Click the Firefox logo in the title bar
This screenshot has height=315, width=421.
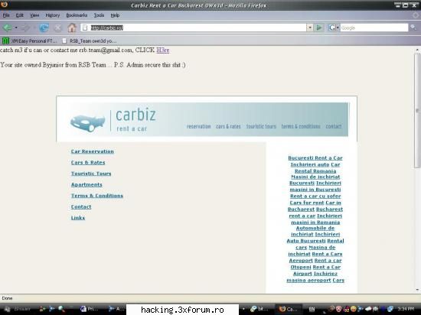pyautogui.click(x=5, y=4)
